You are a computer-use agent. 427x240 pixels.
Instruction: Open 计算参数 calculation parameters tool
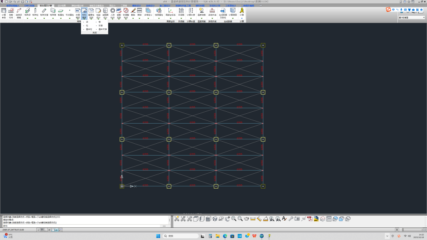4,13
